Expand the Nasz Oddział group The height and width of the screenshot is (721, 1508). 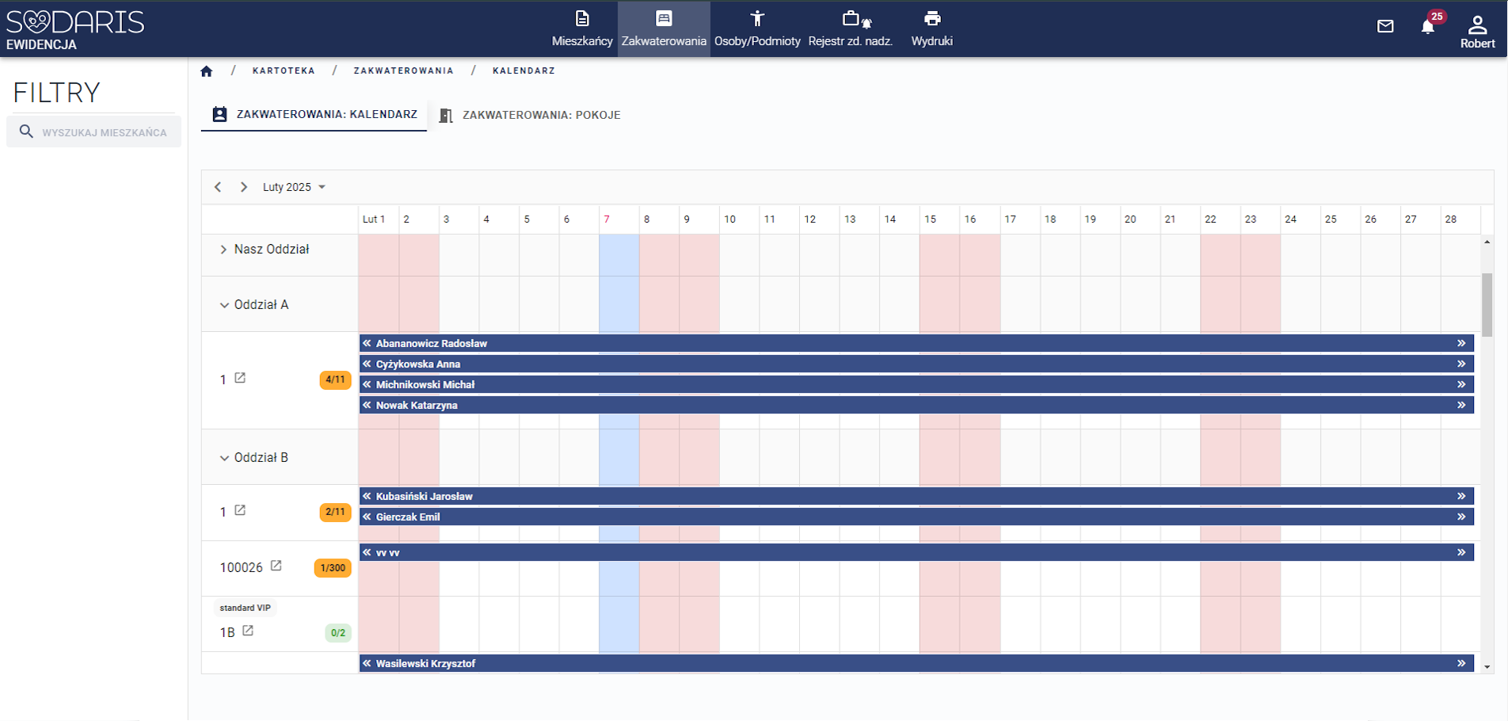point(223,250)
